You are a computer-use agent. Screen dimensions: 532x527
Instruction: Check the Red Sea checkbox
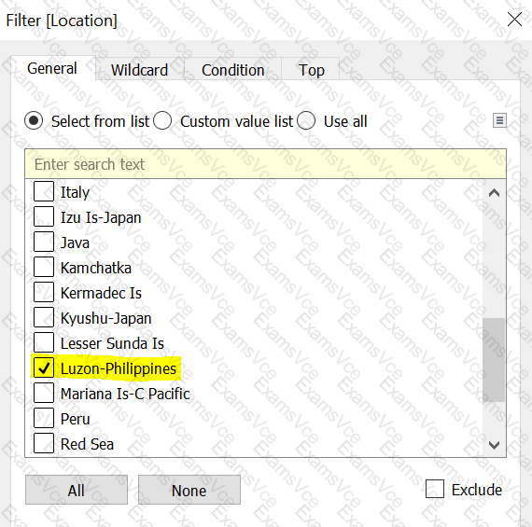[44, 443]
